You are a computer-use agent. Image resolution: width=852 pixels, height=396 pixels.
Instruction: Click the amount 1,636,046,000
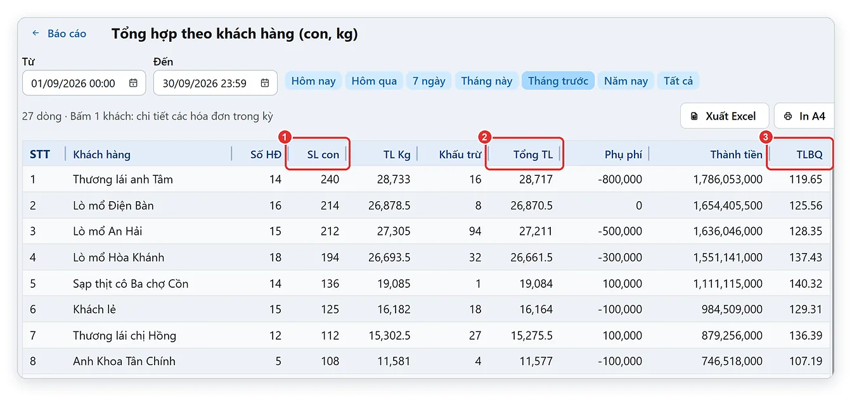[728, 232]
